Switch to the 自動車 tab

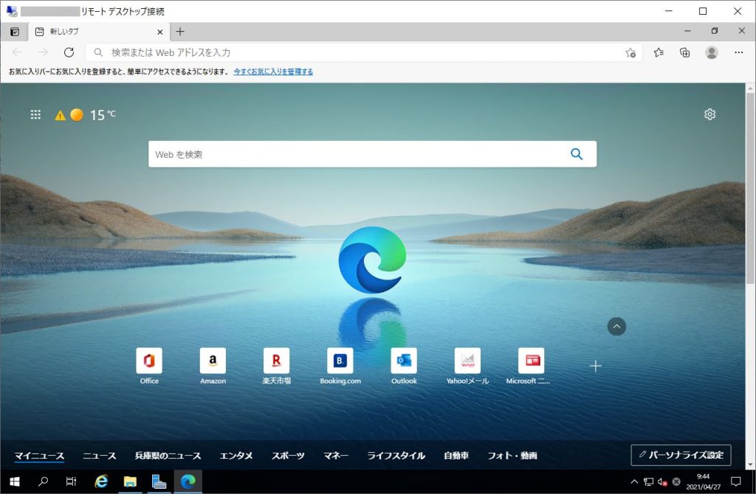pyautogui.click(x=456, y=456)
